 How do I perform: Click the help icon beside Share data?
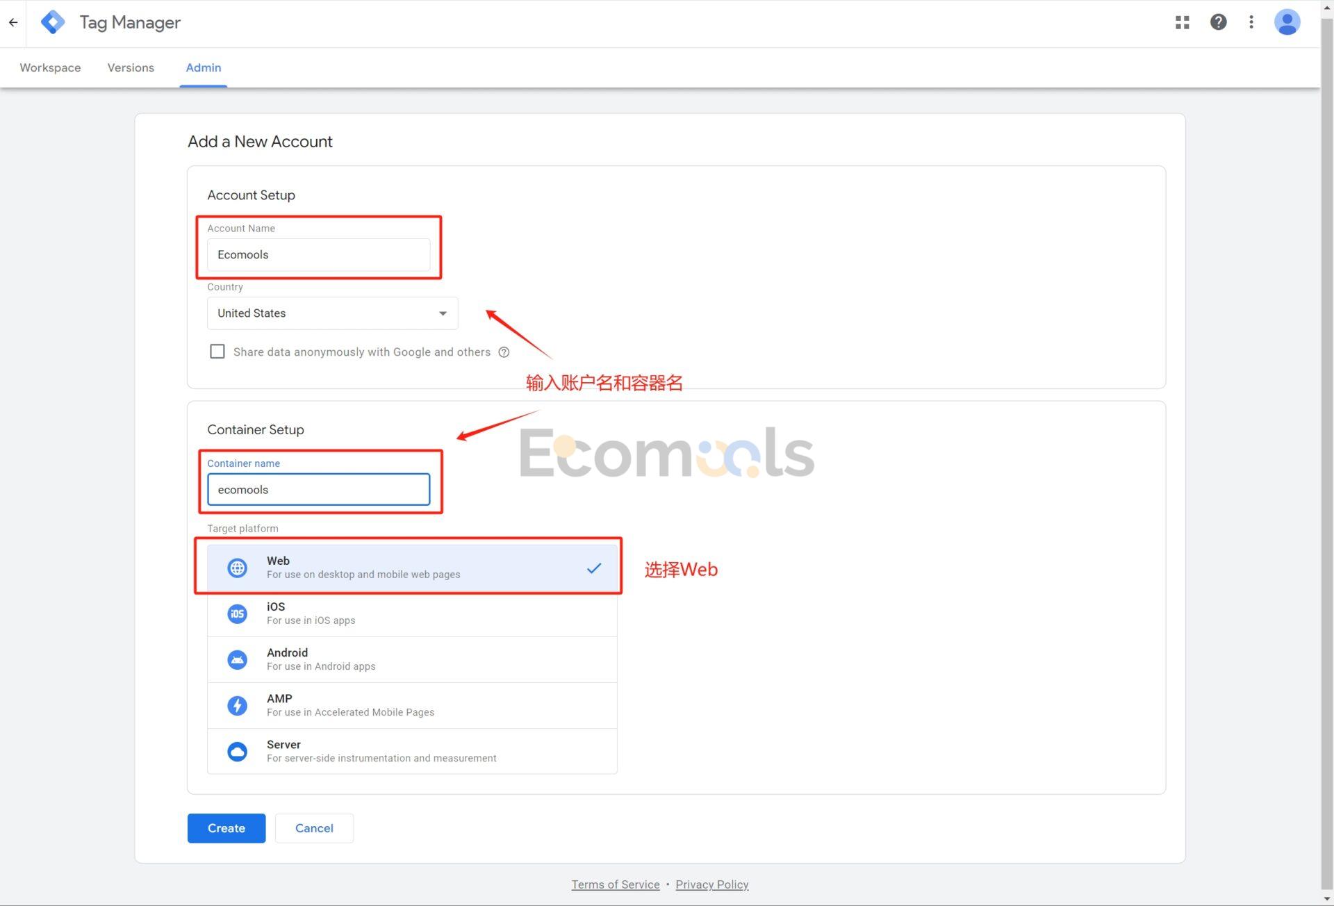504,352
